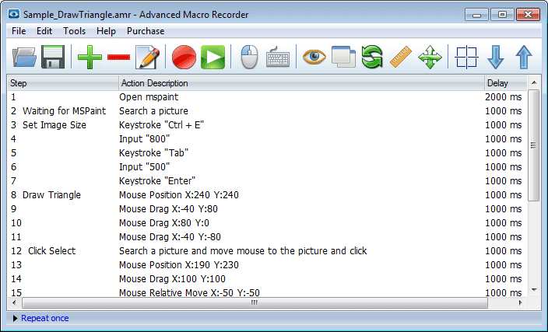Insert a mouse action via mouse icon
This screenshot has width=548, height=332.
pyautogui.click(x=250, y=57)
